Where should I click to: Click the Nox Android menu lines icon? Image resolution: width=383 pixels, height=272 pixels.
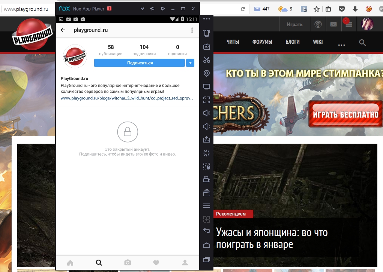coord(207,206)
